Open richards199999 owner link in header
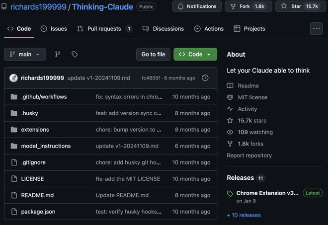This screenshot has height=225, width=328. pos(38,7)
